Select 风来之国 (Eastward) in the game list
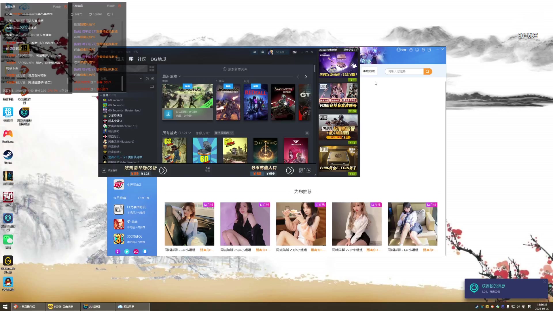The width and height of the screenshot is (553, 311). pyautogui.click(x=121, y=142)
